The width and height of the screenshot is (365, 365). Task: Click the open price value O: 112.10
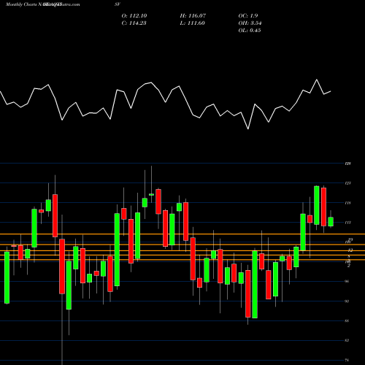134,16
